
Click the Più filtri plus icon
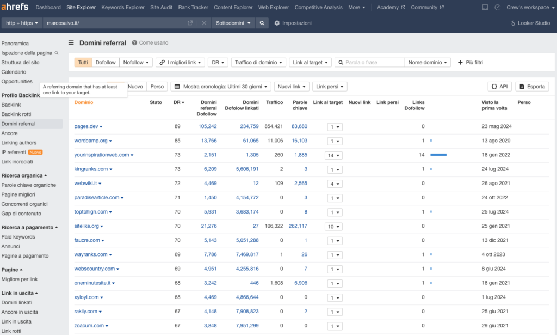tap(460, 63)
